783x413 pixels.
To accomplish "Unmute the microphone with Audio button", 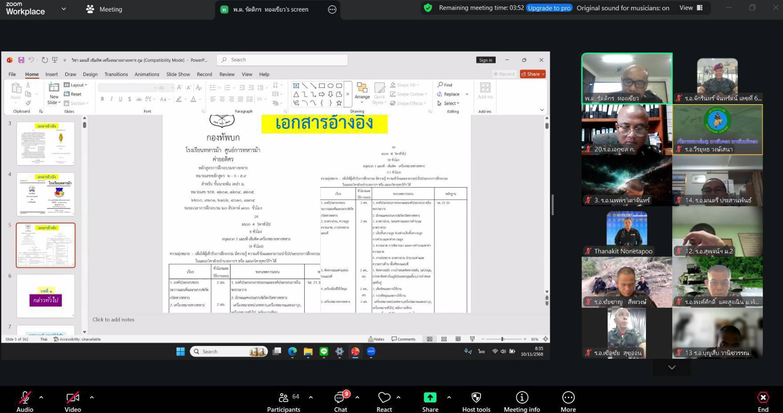I will tap(25, 401).
